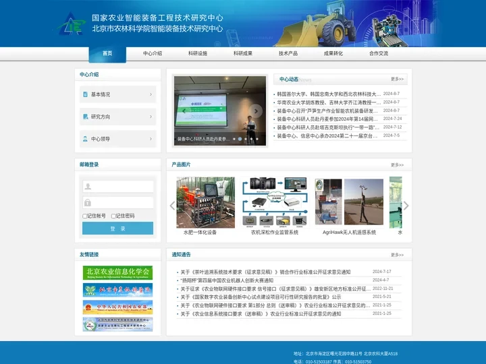This screenshot has height=364, width=486.
Task: Click the slideshow photo of the presentation
Action: coord(220,111)
